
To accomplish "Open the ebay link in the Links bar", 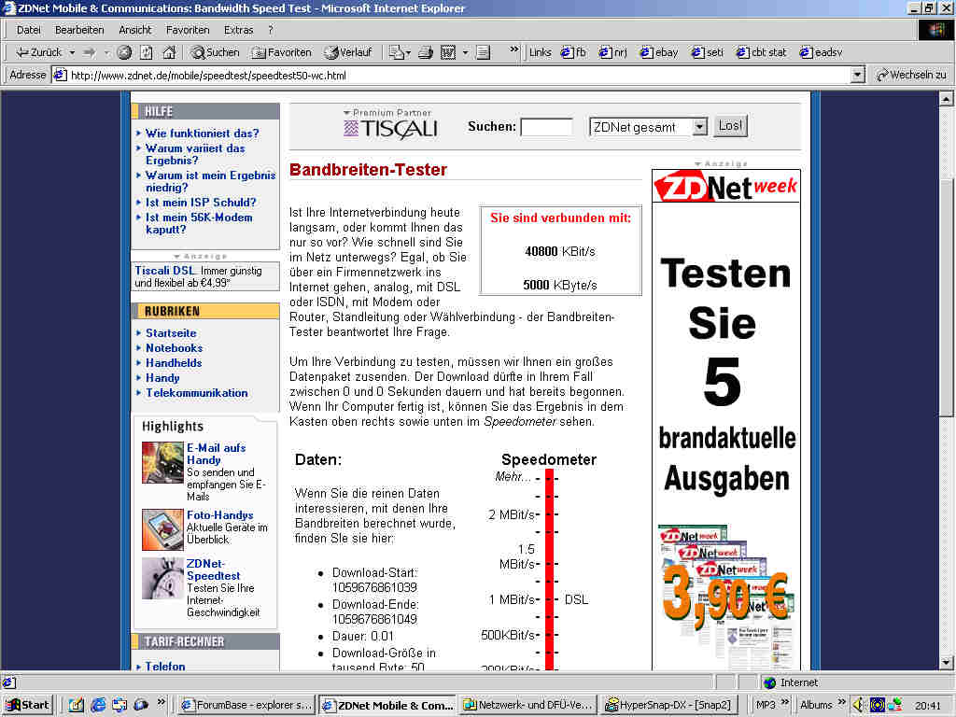I will click(x=659, y=52).
